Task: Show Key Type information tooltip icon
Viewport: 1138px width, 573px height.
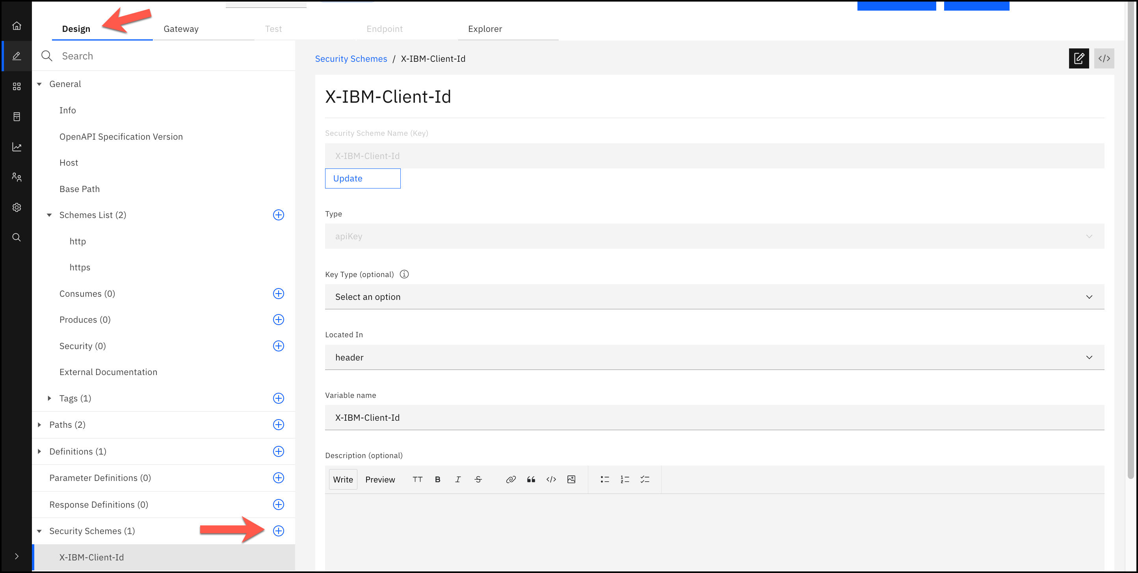Action: coord(404,274)
